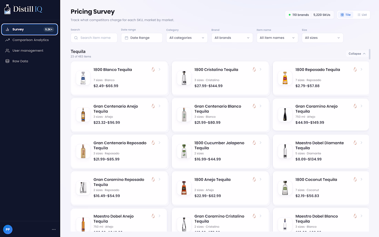This screenshot has width=379, height=237.
Task: Click flame icon on Maestro Dobel Diamante
Action: 355,143
